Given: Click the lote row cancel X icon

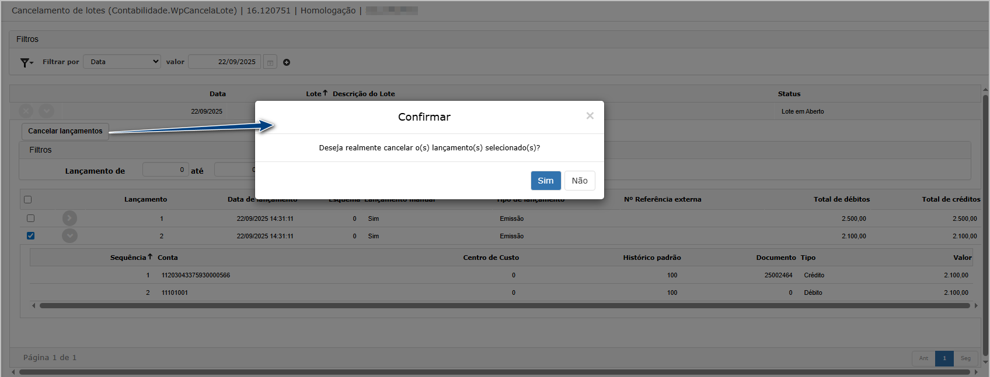Looking at the screenshot, I should coord(26,111).
